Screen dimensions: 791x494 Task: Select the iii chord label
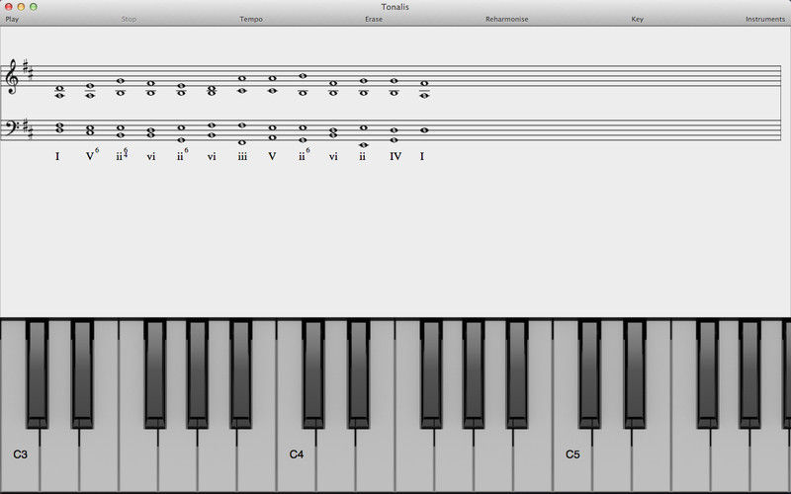(x=242, y=156)
